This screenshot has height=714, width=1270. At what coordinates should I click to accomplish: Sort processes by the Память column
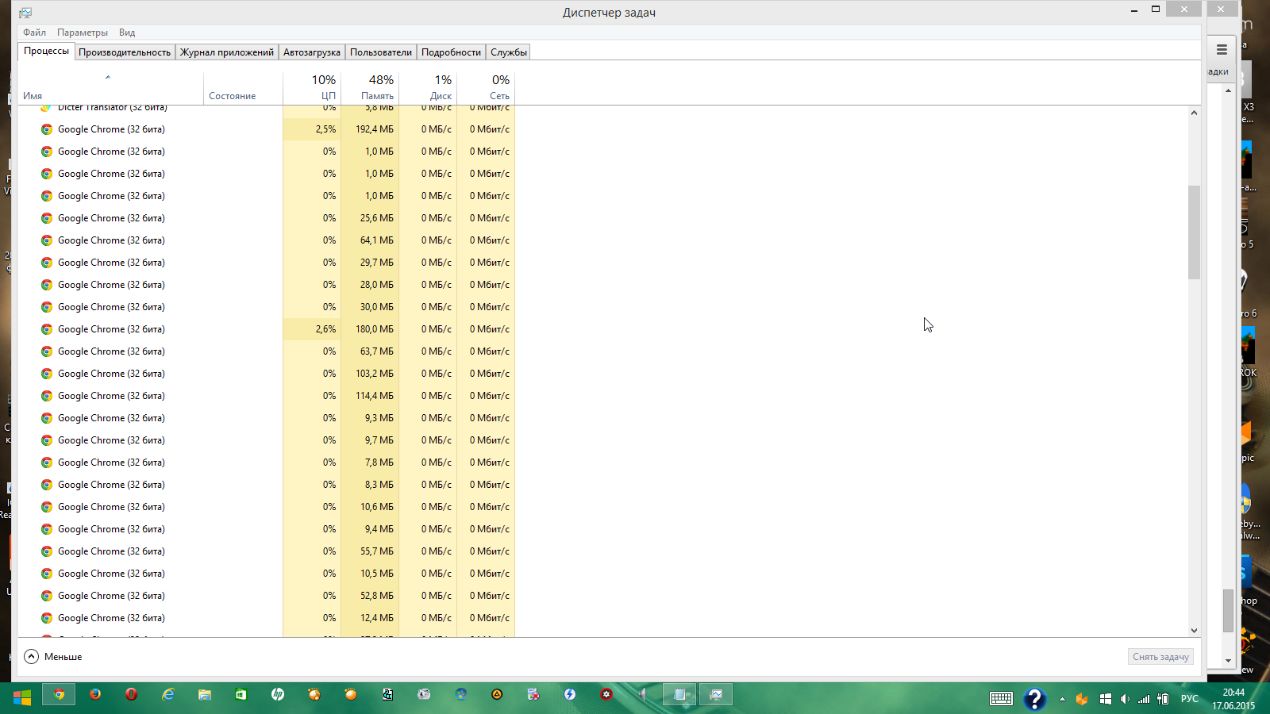coord(370,87)
